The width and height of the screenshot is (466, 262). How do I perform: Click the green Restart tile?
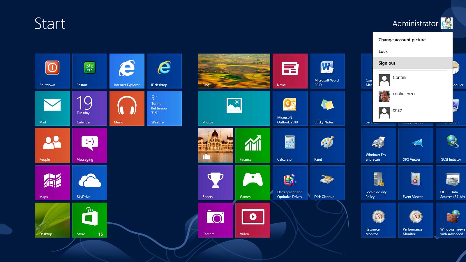pyautogui.click(x=90, y=71)
